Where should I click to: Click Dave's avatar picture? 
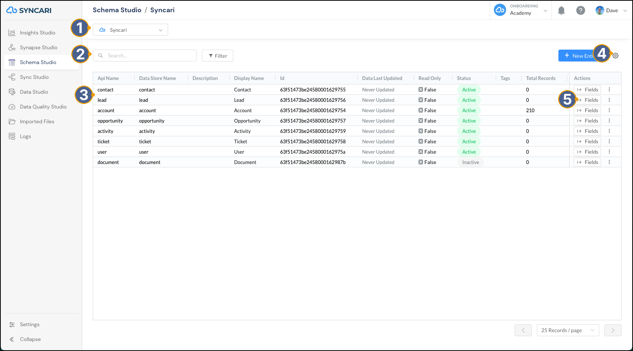(600, 10)
